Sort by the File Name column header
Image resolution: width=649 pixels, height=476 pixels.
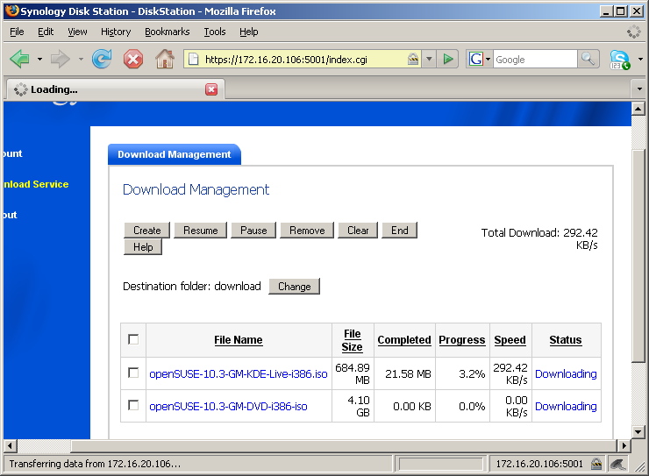tap(239, 340)
